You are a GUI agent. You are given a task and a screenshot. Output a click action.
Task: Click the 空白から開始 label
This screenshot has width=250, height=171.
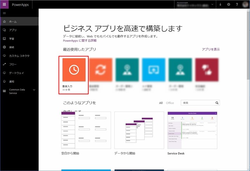(70, 153)
